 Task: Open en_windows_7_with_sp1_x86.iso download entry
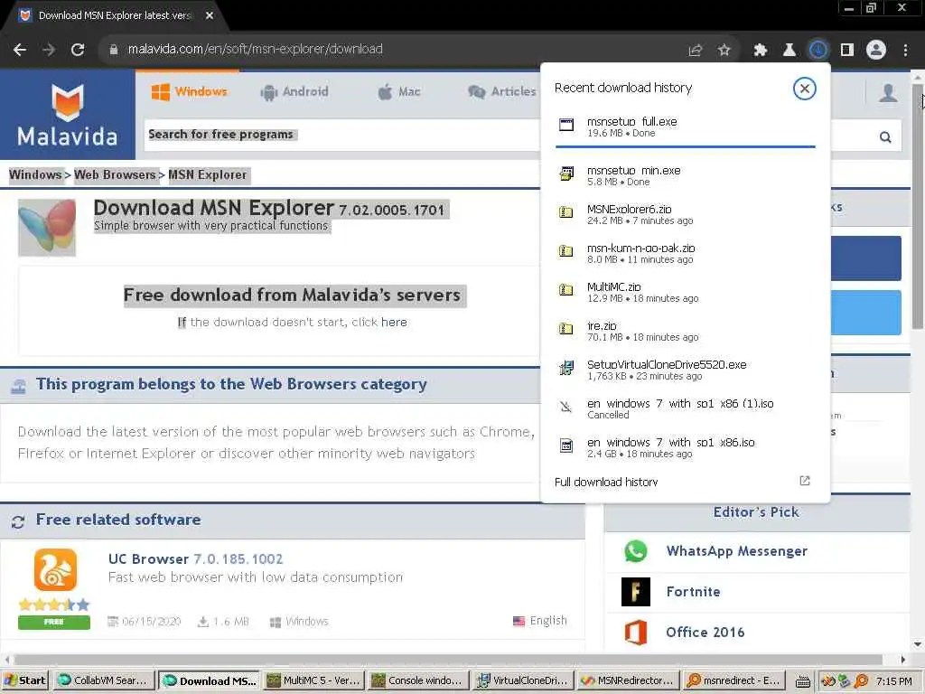(x=685, y=448)
